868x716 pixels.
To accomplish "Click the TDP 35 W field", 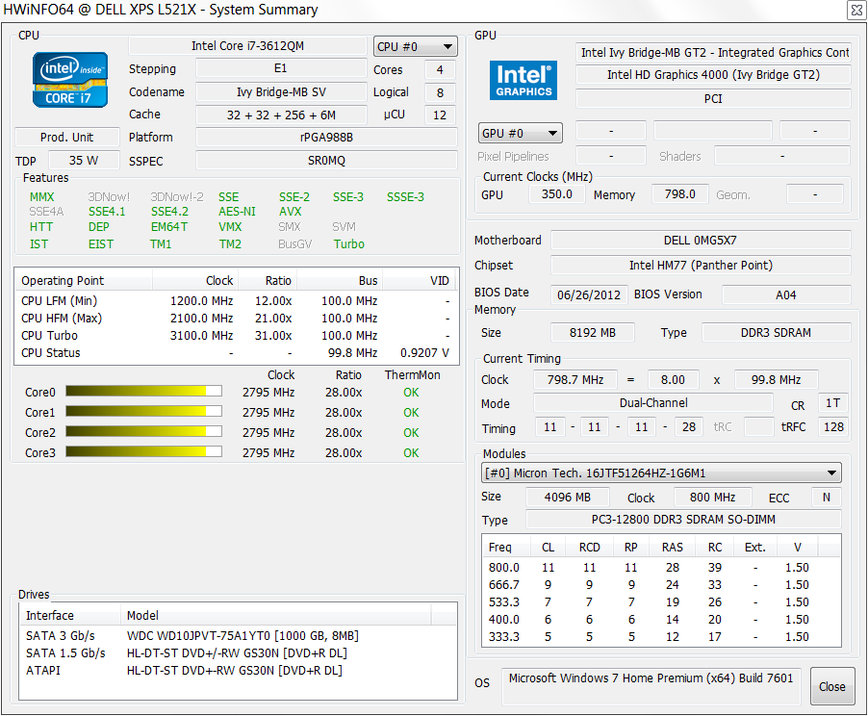I will point(84,160).
